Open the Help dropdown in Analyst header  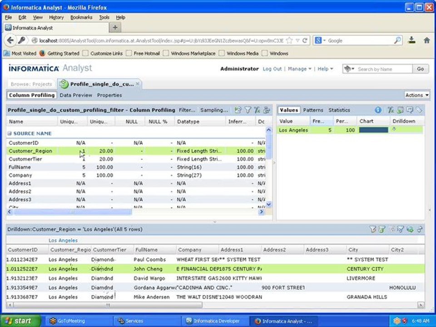click(x=325, y=69)
